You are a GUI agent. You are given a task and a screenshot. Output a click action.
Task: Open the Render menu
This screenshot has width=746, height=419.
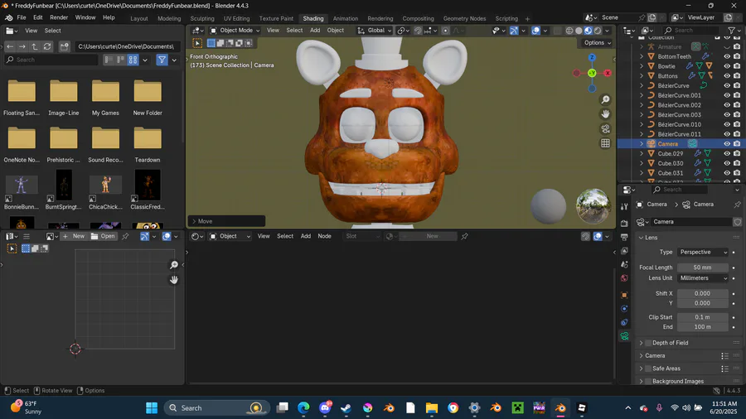(x=59, y=17)
